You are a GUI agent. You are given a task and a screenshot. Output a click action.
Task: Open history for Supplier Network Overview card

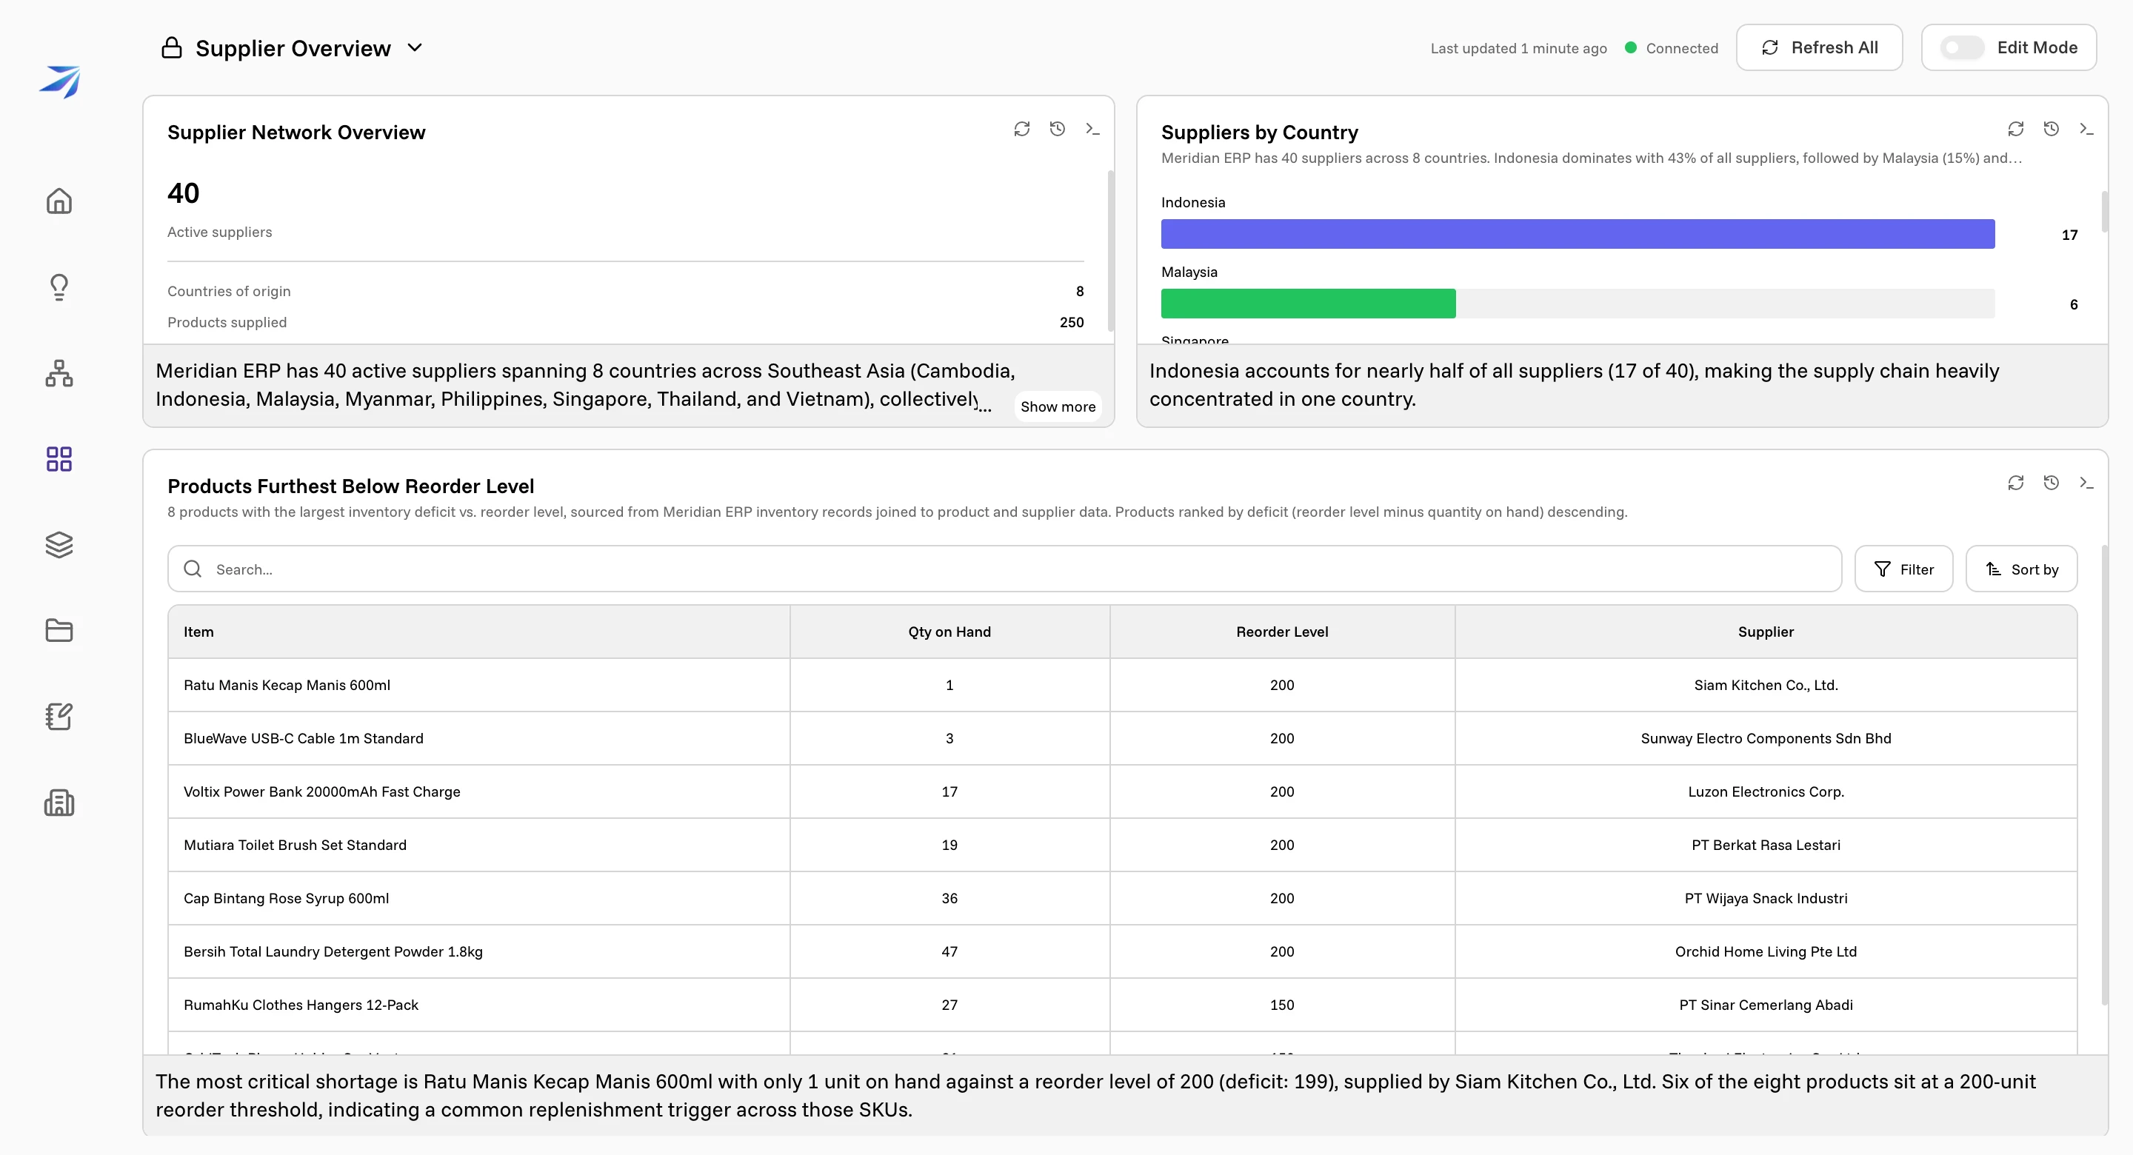coord(1058,129)
